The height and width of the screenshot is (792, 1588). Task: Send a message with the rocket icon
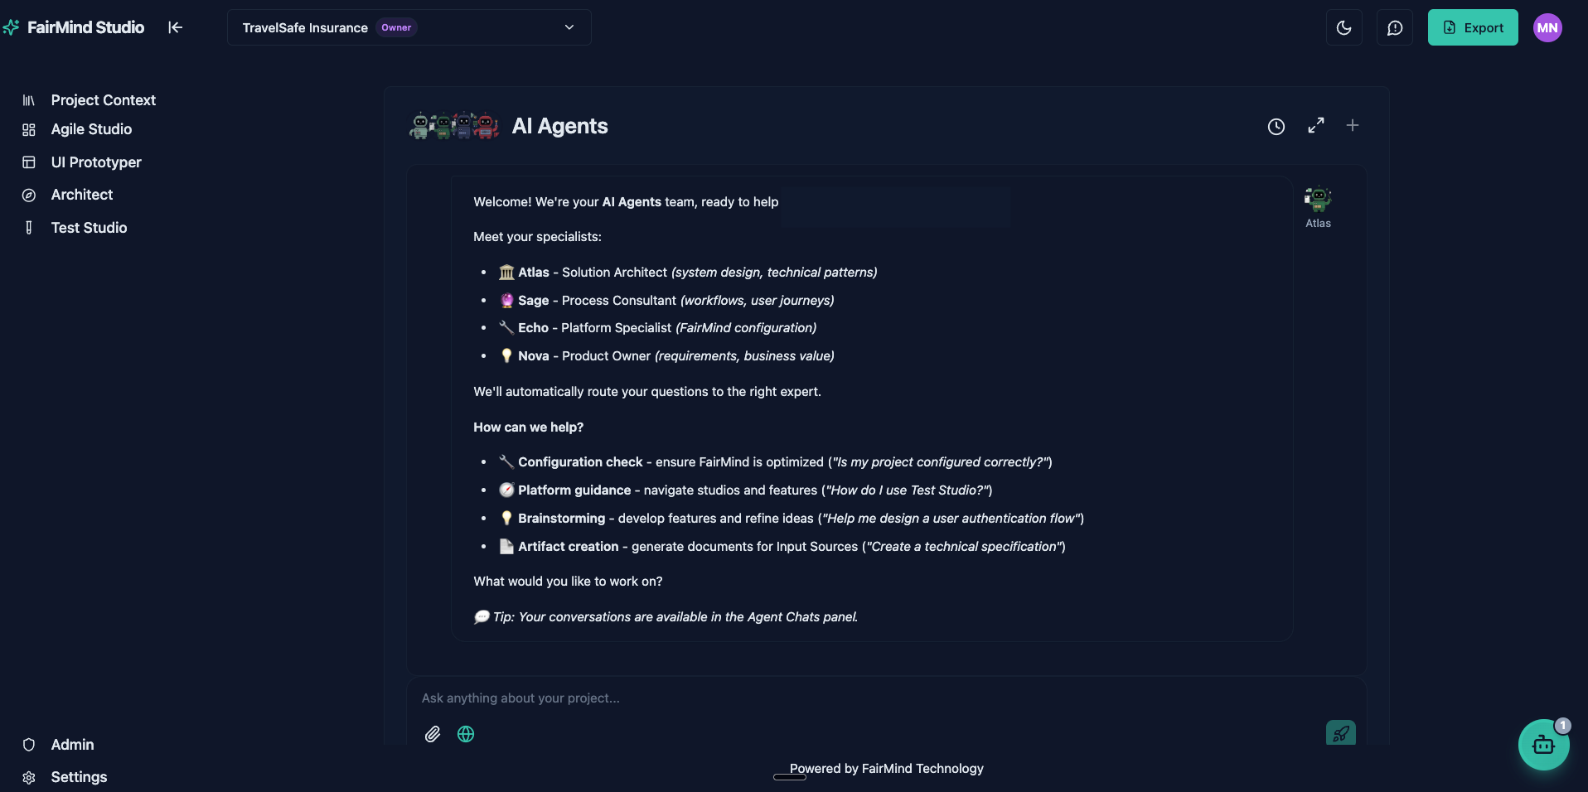(x=1340, y=732)
